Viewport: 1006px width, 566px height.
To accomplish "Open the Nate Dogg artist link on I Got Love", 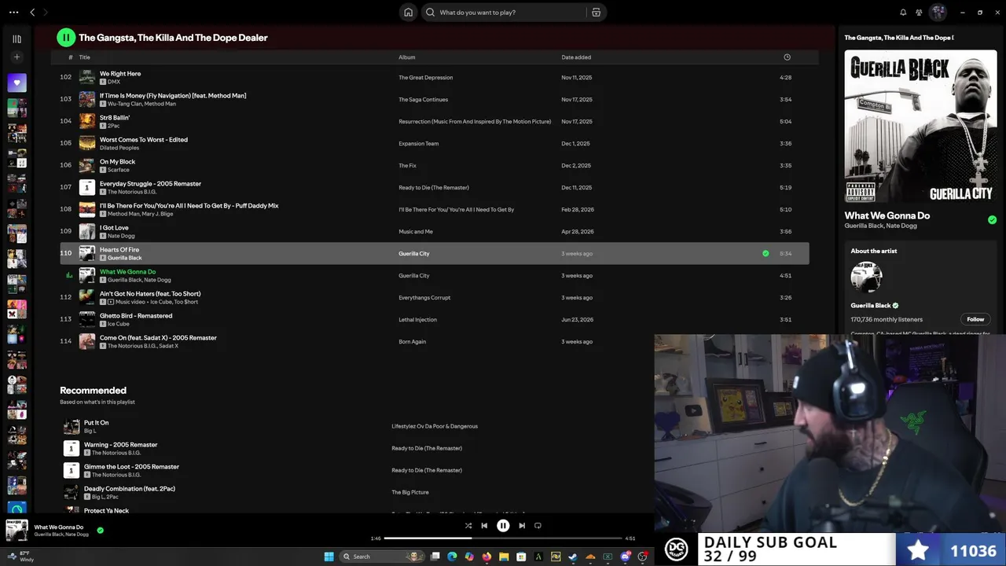I will (x=121, y=236).
